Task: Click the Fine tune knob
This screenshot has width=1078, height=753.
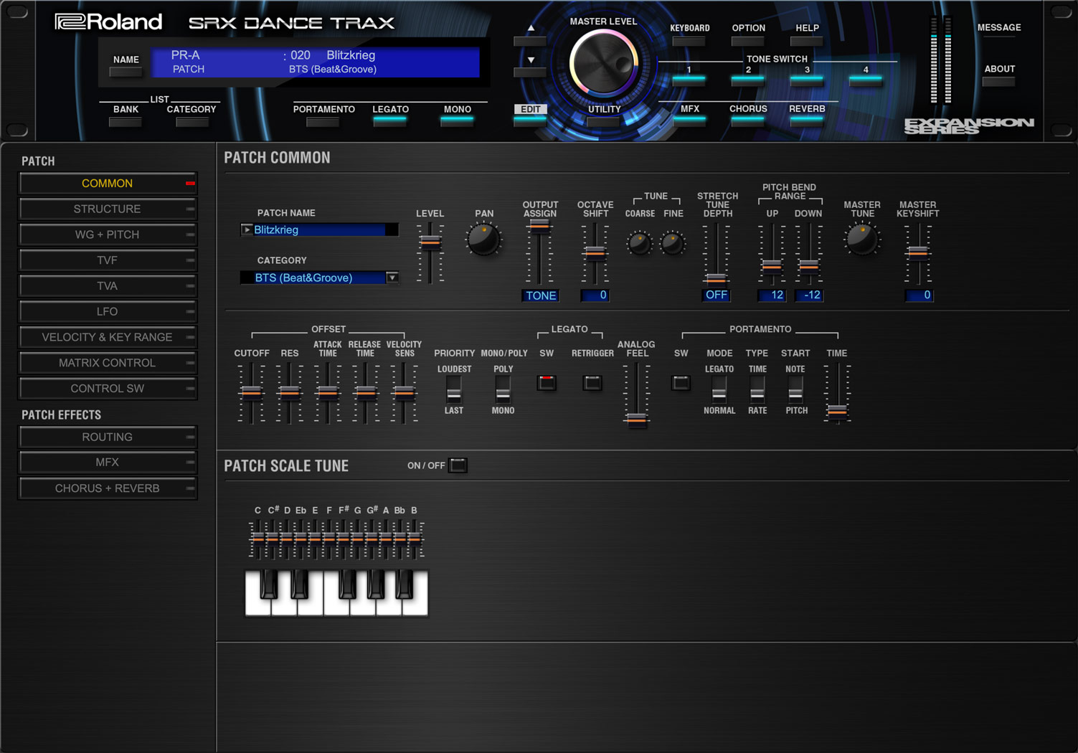Action: click(673, 243)
